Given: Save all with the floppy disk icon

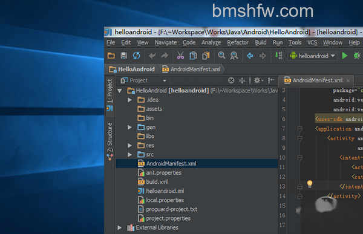Looking at the screenshot, I should 123,56.
